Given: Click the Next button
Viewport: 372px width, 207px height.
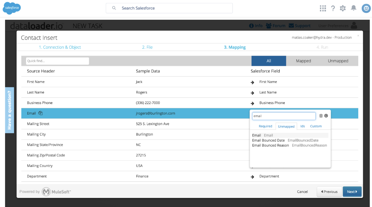Looking at the screenshot, I should (x=352, y=192).
